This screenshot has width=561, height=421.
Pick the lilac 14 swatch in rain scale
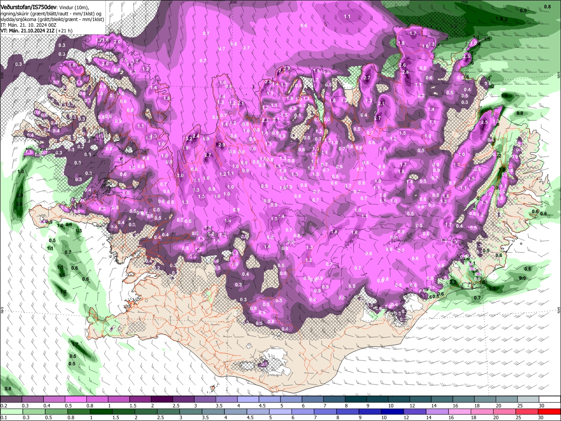pos(437,412)
